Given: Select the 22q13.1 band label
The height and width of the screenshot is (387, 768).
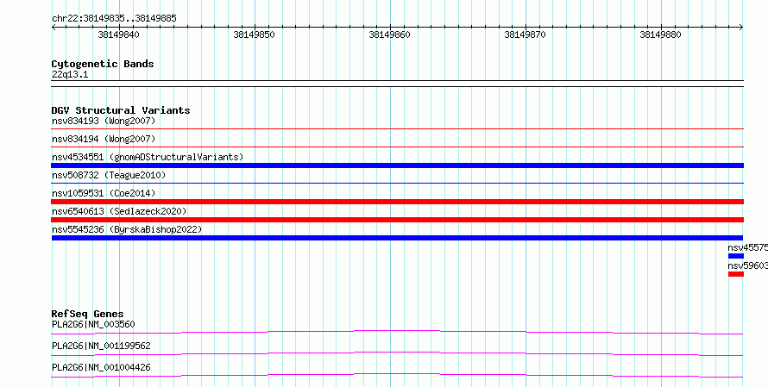Looking at the screenshot, I should 70,75.
